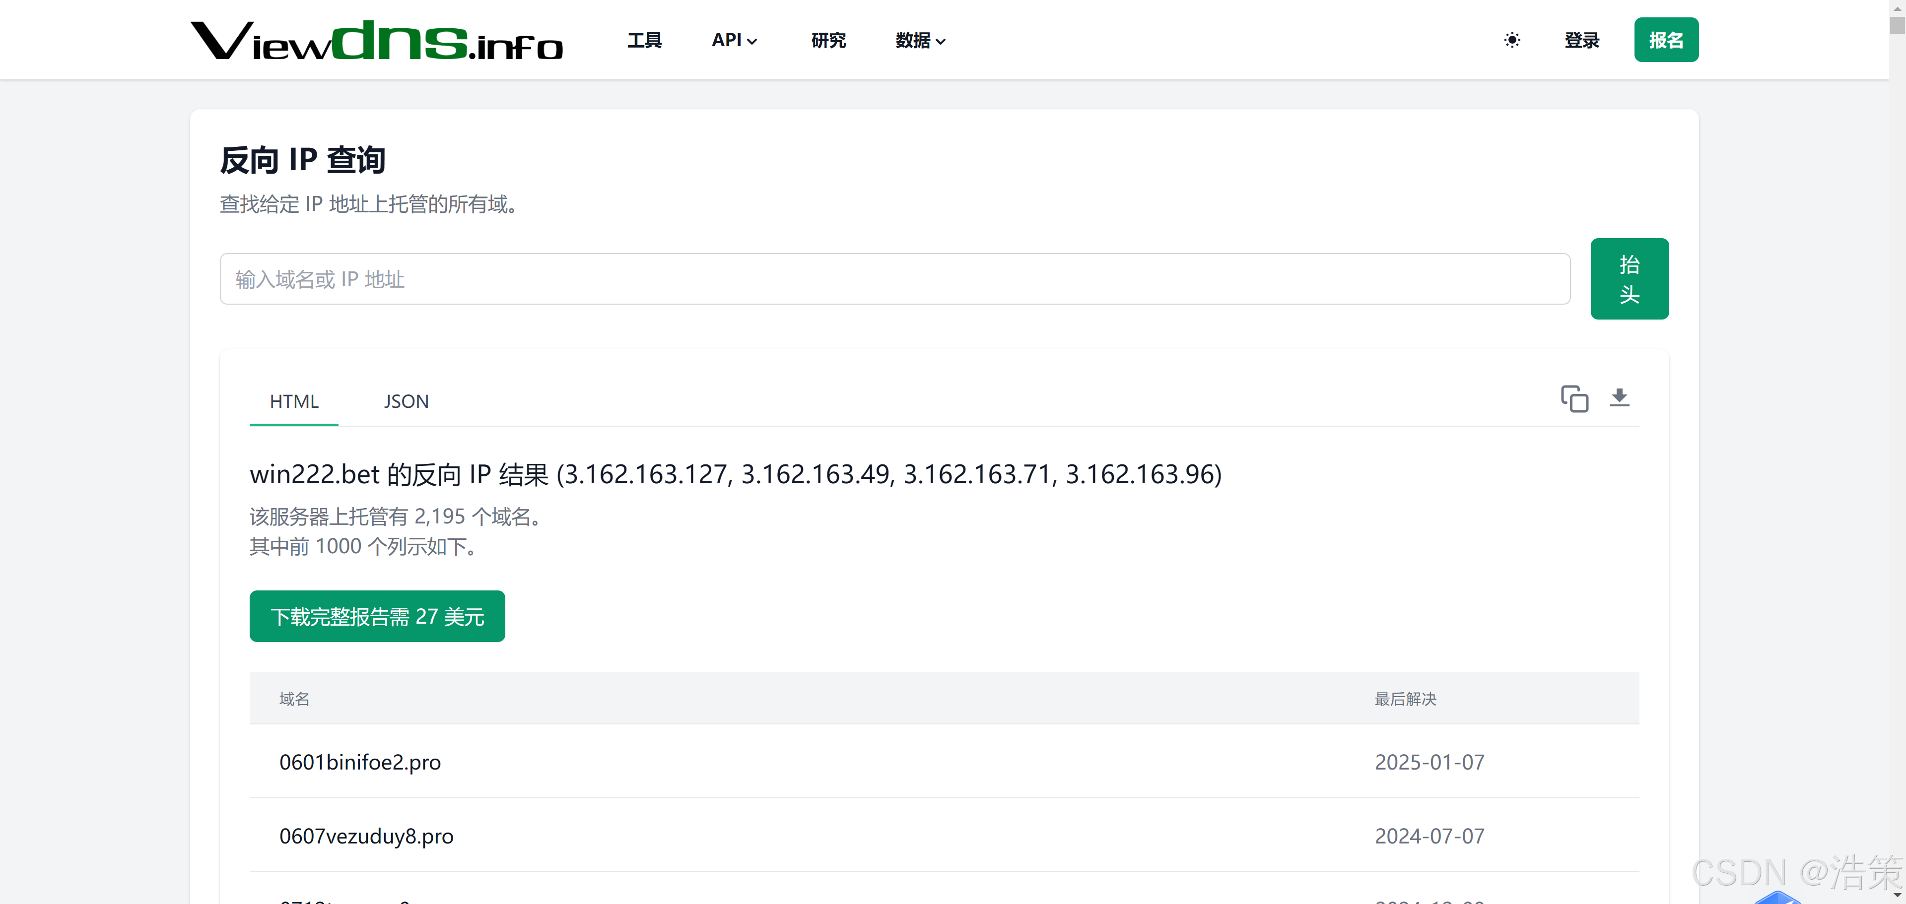
Task: Click the 域名 column header
Action: (294, 699)
